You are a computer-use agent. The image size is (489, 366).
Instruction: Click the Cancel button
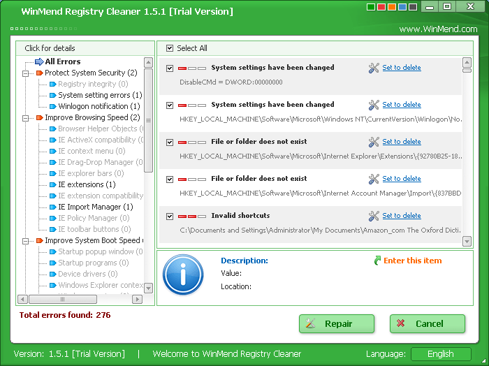point(428,323)
